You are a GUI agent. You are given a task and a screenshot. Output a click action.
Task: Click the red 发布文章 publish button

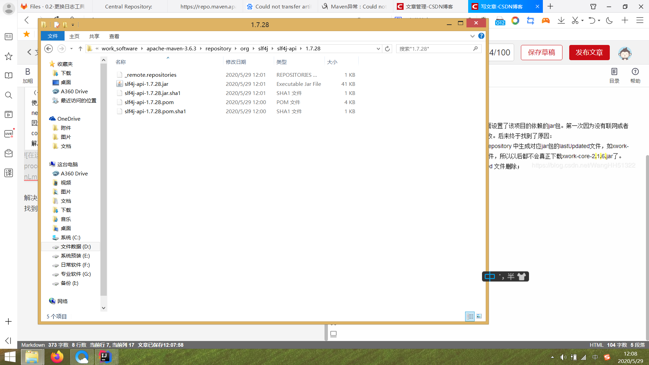(589, 52)
